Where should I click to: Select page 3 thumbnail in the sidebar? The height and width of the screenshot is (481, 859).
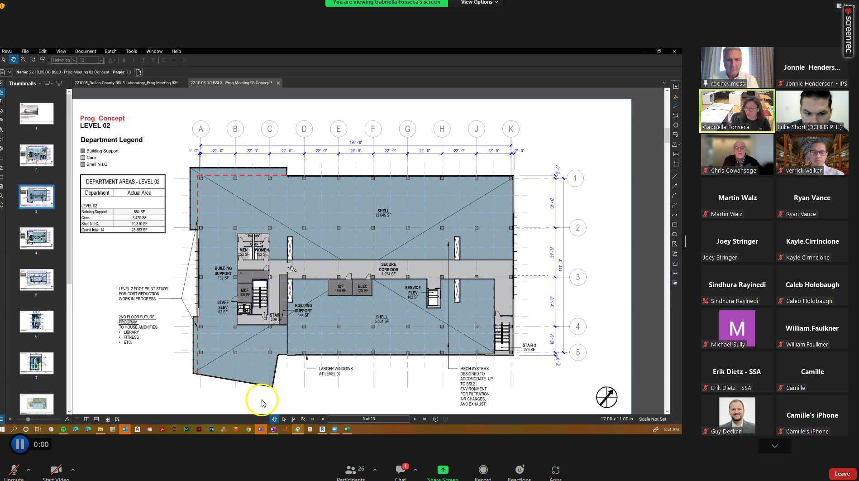click(x=36, y=196)
